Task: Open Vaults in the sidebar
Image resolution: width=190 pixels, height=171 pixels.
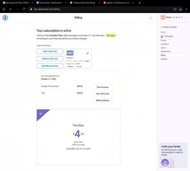Action: tap(163, 48)
